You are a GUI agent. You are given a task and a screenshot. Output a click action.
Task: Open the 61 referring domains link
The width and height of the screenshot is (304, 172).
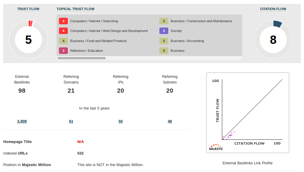click(x=71, y=121)
